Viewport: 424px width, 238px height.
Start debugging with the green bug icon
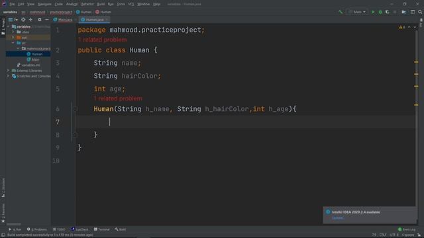(380, 12)
